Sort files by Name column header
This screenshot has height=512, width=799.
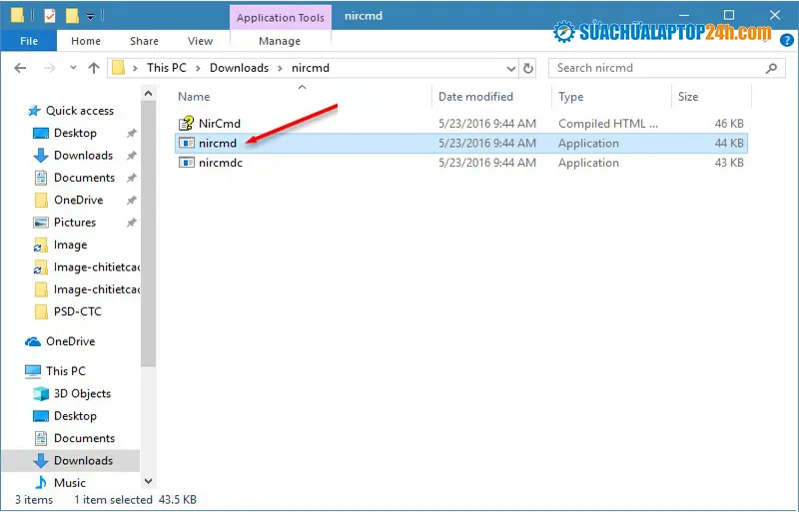pos(194,97)
